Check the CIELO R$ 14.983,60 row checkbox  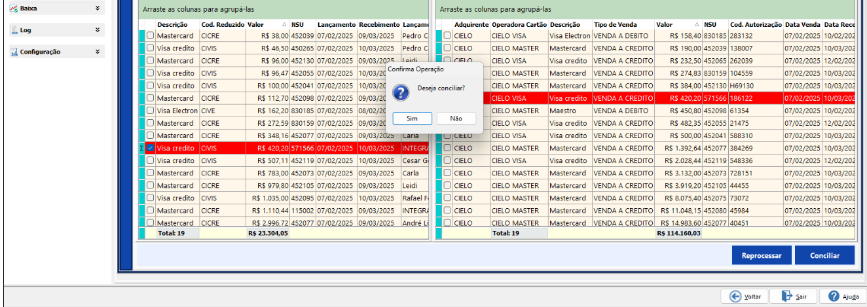[x=447, y=223]
